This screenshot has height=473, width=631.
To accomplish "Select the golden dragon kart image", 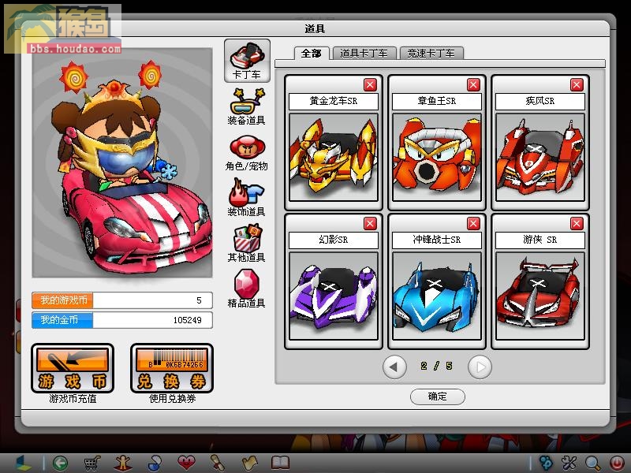I will 334,157.
